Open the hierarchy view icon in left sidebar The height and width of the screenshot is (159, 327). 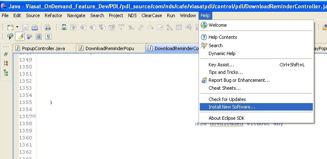6,63
